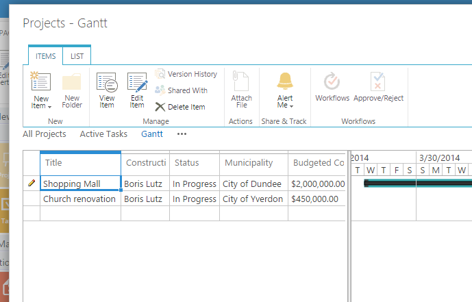Click the Edit Item icon
The image size is (472, 302).
pyautogui.click(x=137, y=81)
